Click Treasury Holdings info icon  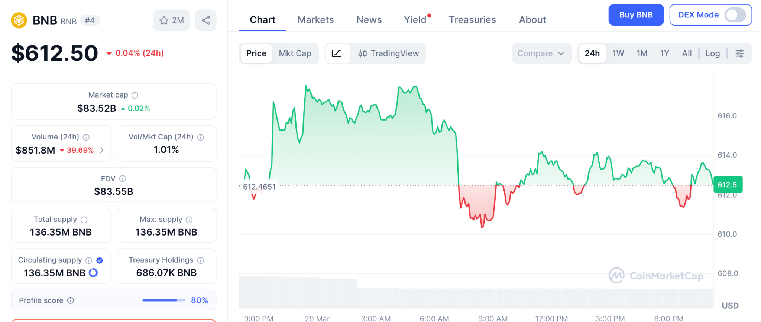(x=201, y=260)
